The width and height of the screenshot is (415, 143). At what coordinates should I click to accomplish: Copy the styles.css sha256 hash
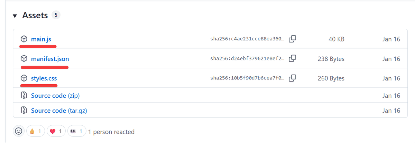[292, 78]
